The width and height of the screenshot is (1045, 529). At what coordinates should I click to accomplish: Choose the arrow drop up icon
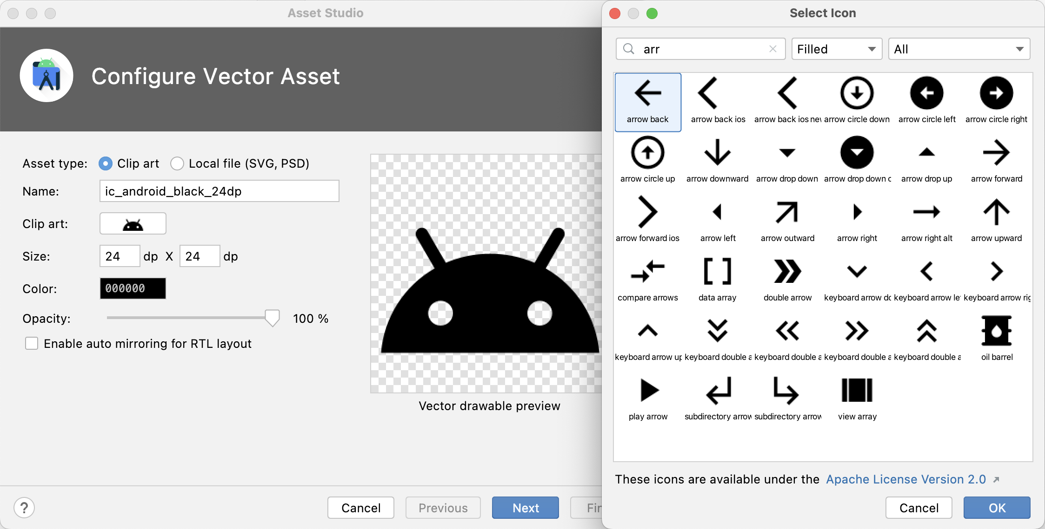927,162
